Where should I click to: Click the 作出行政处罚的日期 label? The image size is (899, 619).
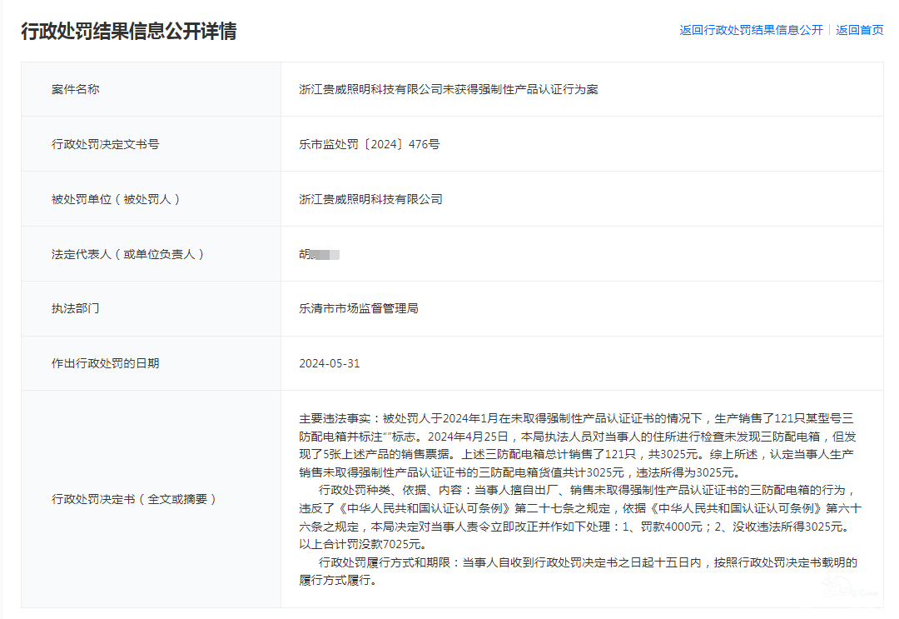[106, 364]
